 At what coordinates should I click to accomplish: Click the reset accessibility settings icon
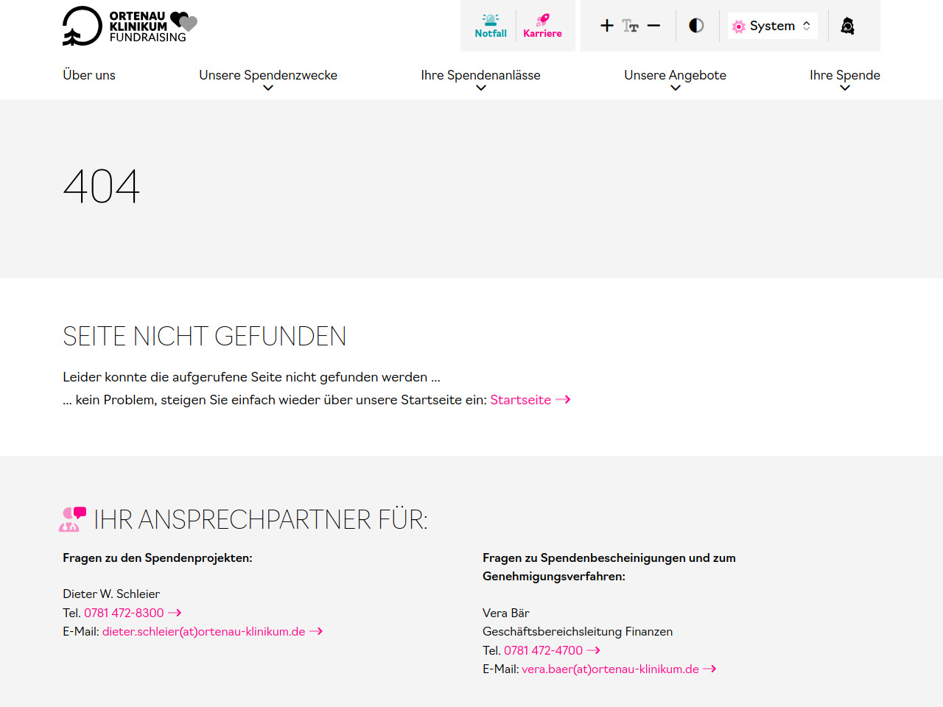click(847, 26)
